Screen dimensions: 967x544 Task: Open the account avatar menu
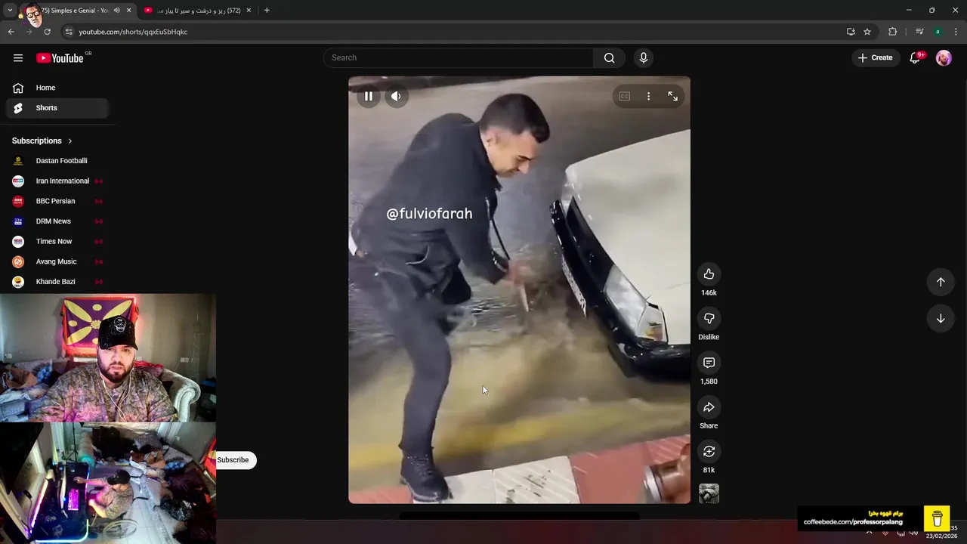[944, 57]
